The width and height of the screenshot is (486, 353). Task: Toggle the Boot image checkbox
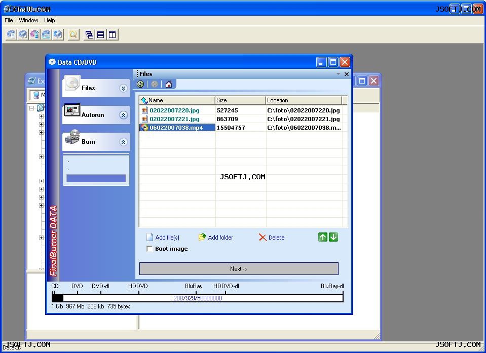[149, 249]
